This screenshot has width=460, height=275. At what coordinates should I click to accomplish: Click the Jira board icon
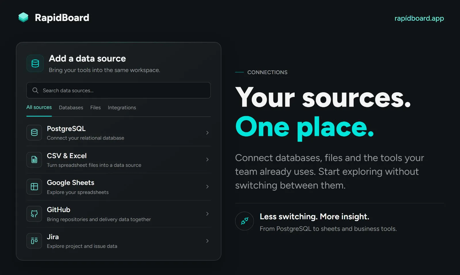click(34, 241)
